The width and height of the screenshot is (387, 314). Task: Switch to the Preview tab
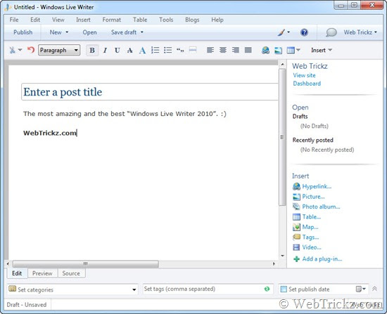42,273
